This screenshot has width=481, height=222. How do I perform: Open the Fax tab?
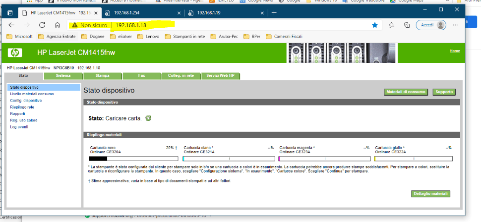[142, 76]
